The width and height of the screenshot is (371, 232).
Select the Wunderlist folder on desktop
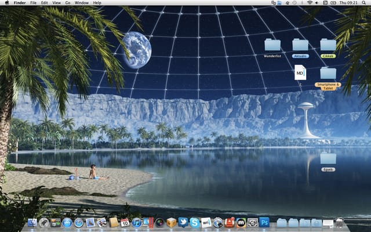click(272, 48)
